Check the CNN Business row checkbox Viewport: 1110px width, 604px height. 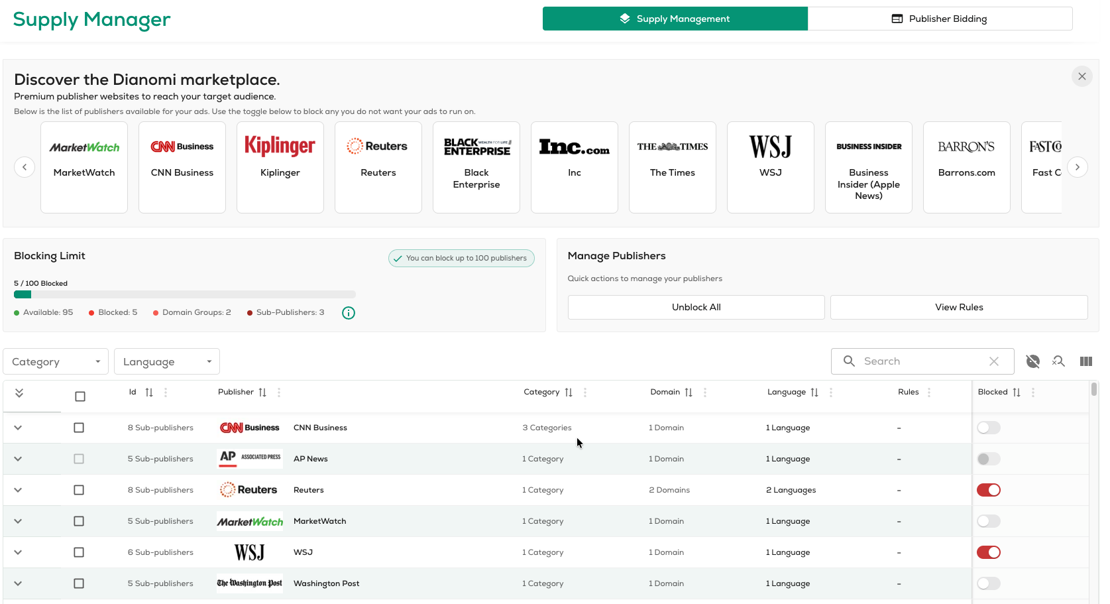pyautogui.click(x=79, y=428)
